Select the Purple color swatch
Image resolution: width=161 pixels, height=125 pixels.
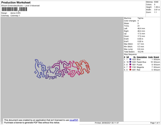tap(130, 64)
